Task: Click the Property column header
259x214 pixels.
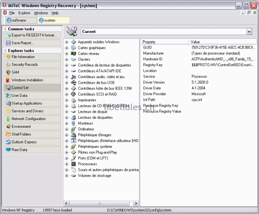Action: pos(165,42)
